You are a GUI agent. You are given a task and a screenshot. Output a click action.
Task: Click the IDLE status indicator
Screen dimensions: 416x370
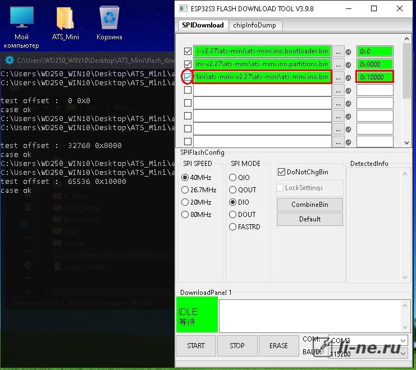tap(197, 314)
